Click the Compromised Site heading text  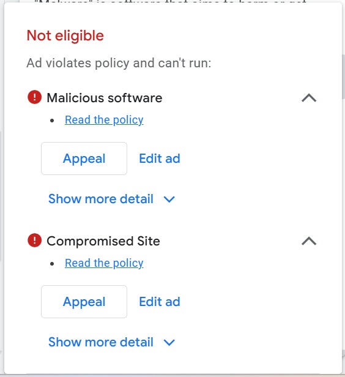tap(103, 241)
